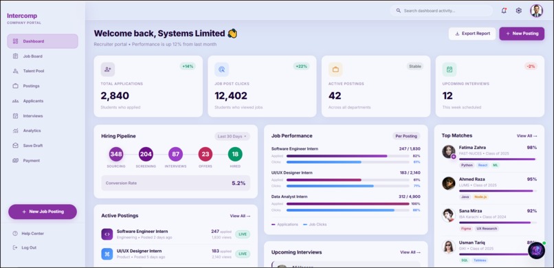Click the search magnifier icon
The image size is (554, 268).
tap(399, 10)
